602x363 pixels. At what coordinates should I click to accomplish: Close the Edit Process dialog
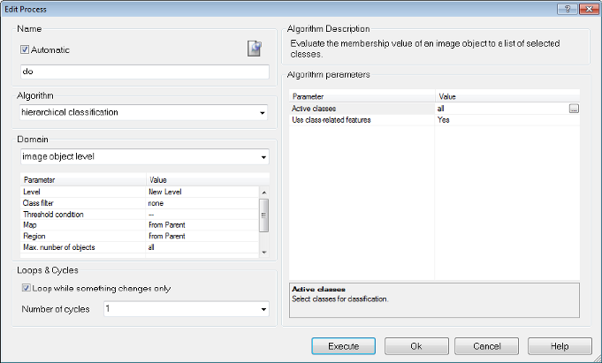[584, 7]
